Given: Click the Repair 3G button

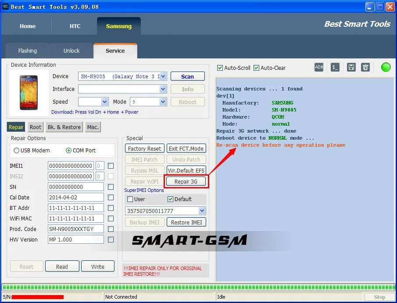Looking at the screenshot, I should [x=186, y=181].
